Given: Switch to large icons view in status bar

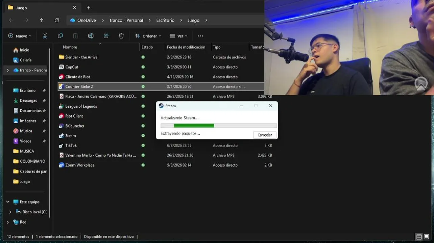Looking at the screenshot, I should pyautogui.click(x=427, y=237).
